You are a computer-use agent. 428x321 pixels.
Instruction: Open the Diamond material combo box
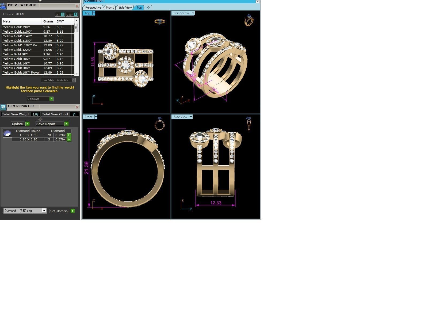(x=25, y=211)
